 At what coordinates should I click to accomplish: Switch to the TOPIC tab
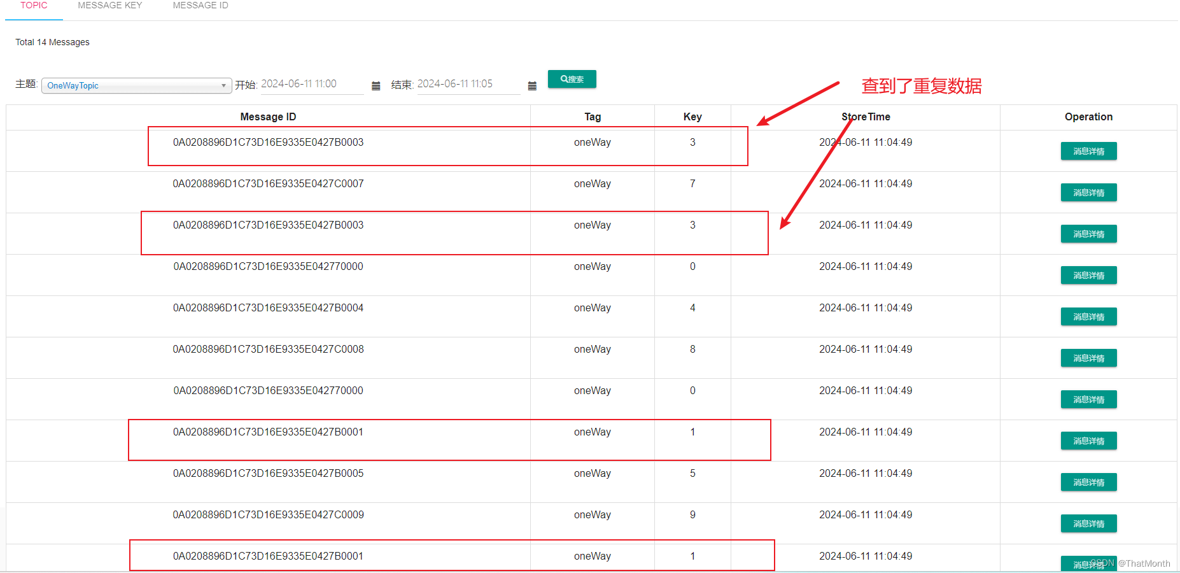pyautogui.click(x=34, y=6)
